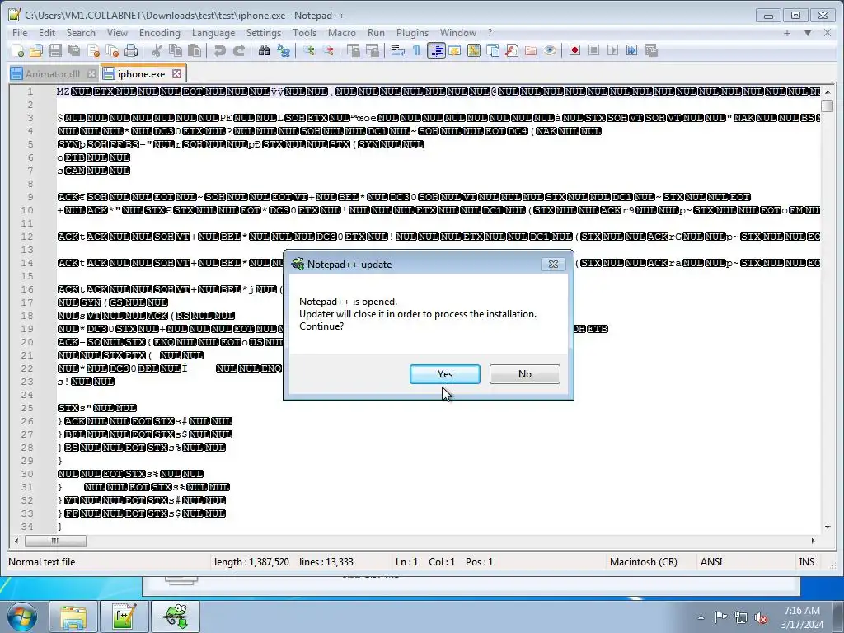Toggle show all characters pilcrow icon
Viewport: 844px width, 633px height.
point(416,50)
